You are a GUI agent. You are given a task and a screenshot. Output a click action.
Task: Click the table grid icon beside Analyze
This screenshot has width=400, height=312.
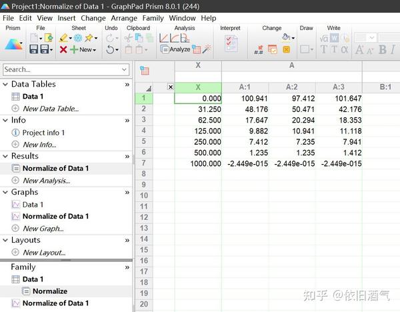pos(197,49)
